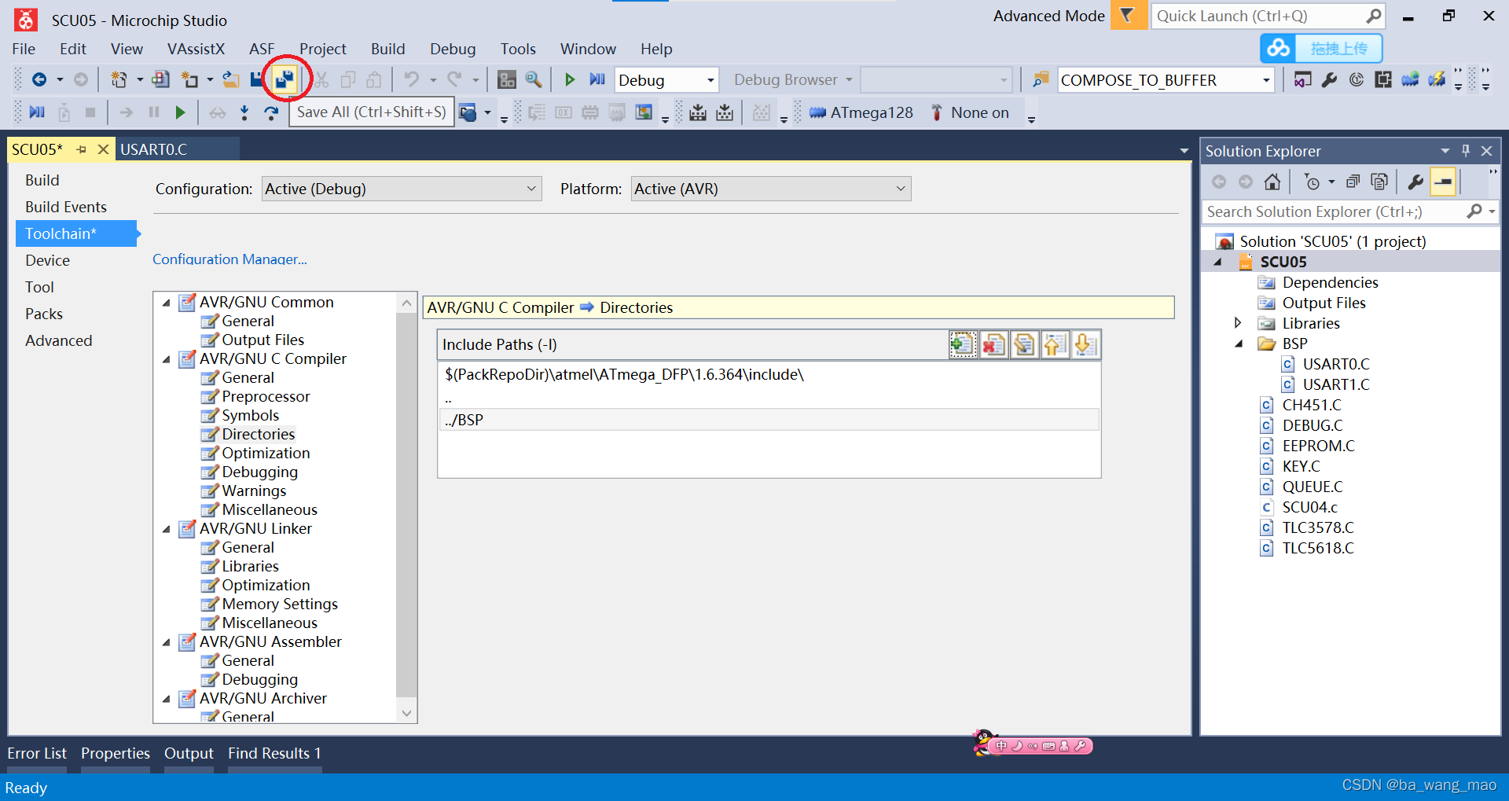Open the Platform dropdown
This screenshot has height=801, width=1509.
click(771, 189)
